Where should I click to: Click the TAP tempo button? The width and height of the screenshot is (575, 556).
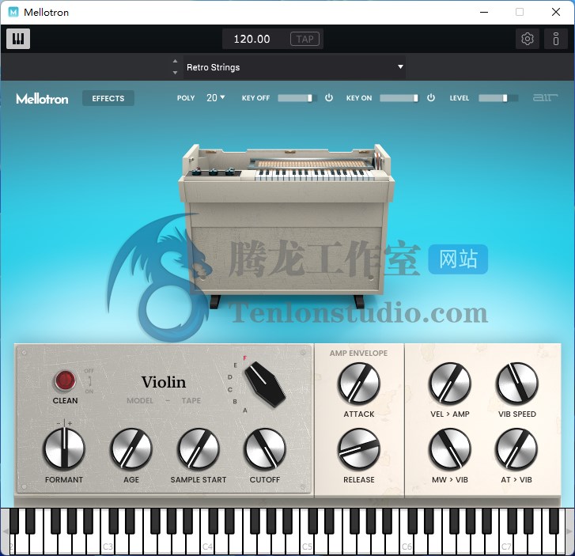pos(305,39)
